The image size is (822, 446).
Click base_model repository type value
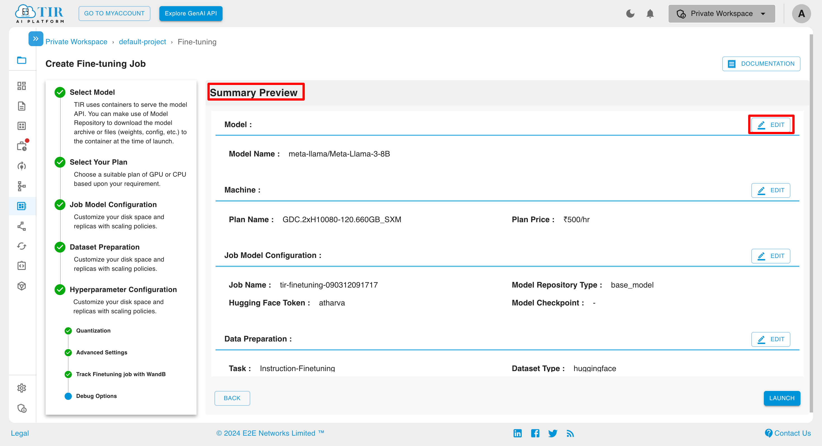[632, 285]
